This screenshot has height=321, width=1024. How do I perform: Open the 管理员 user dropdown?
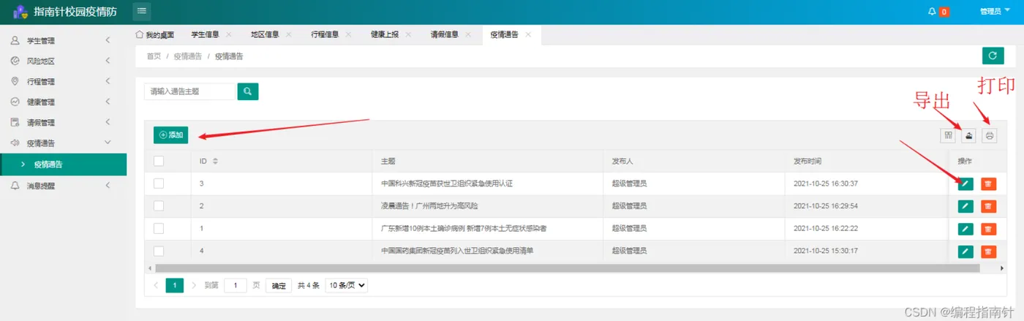993,12
